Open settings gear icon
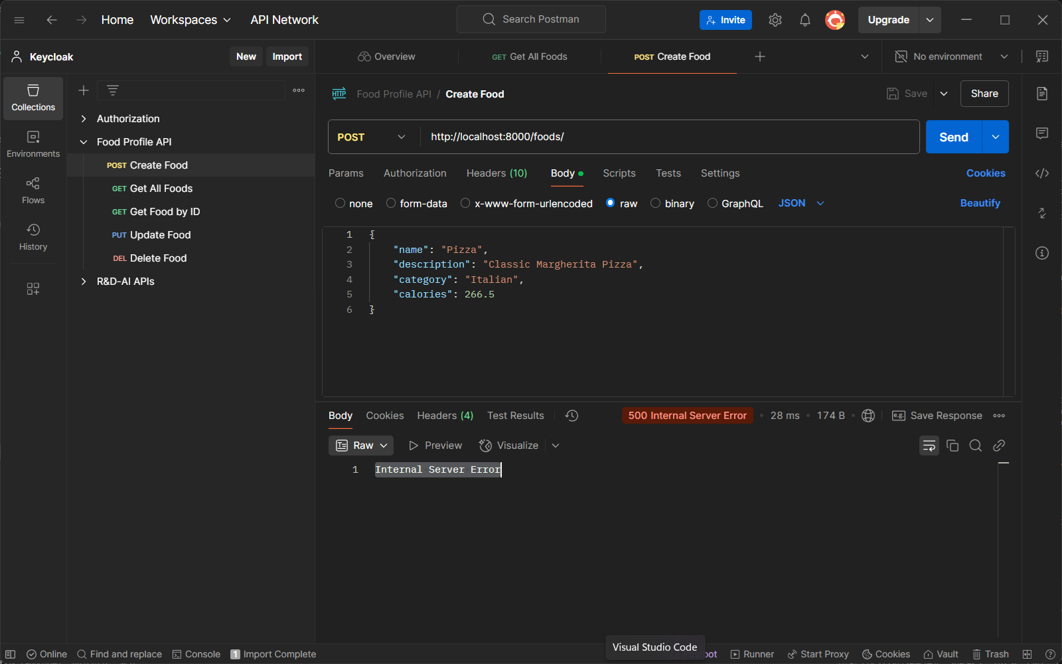 pos(775,20)
